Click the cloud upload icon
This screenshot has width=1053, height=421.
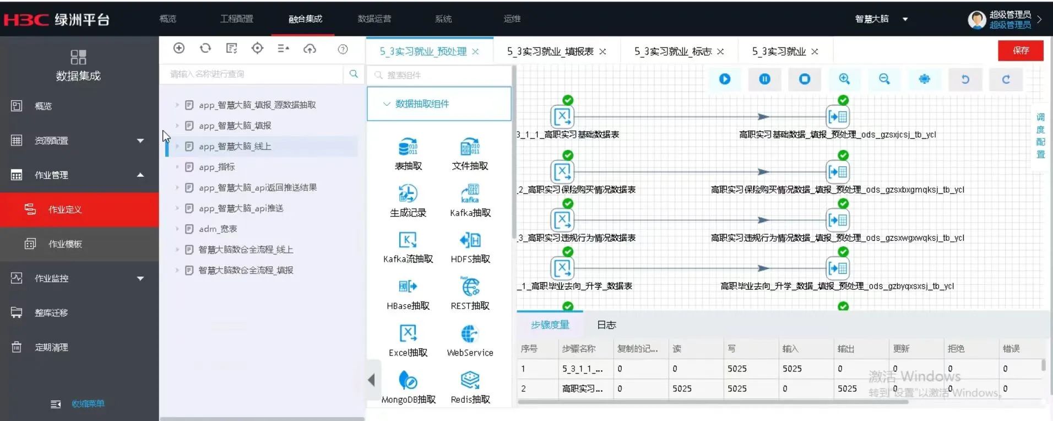tap(310, 48)
